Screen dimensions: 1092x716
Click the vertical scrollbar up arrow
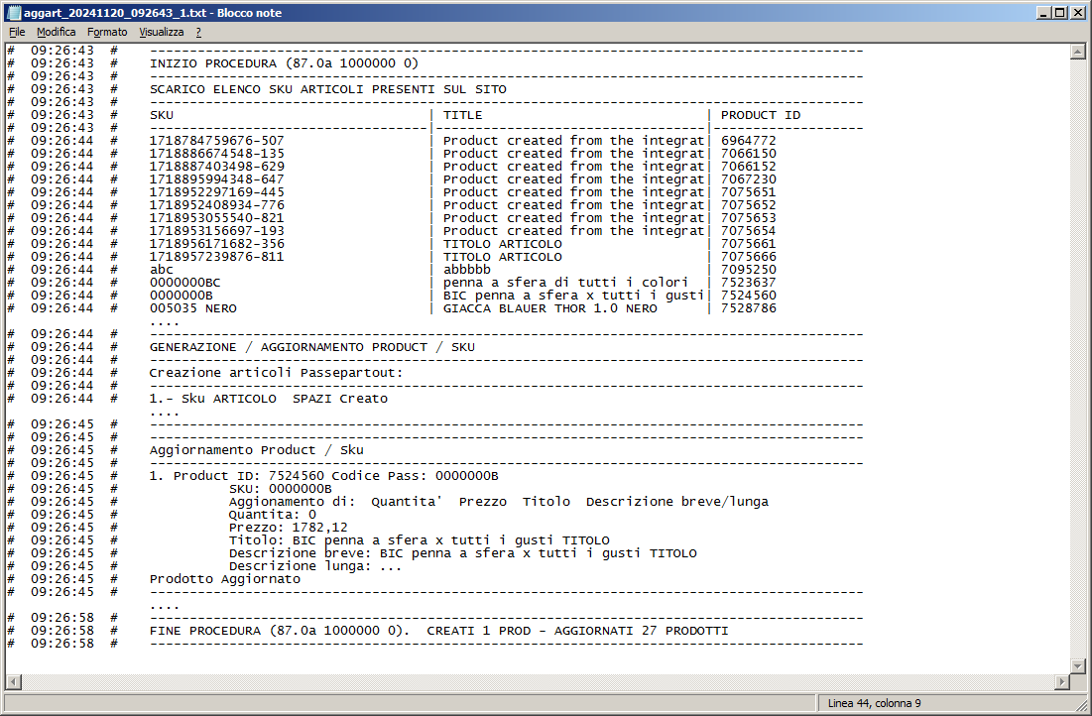click(x=1078, y=52)
